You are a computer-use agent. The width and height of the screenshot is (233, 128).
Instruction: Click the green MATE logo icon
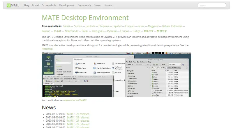[9, 5]
